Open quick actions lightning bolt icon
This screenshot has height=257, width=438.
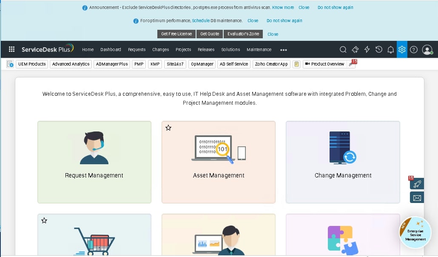[x=367, y=49]
